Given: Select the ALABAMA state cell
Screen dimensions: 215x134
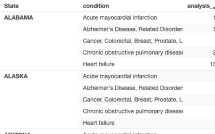Looking at the screenshot, I should click(x=18, y=18).
